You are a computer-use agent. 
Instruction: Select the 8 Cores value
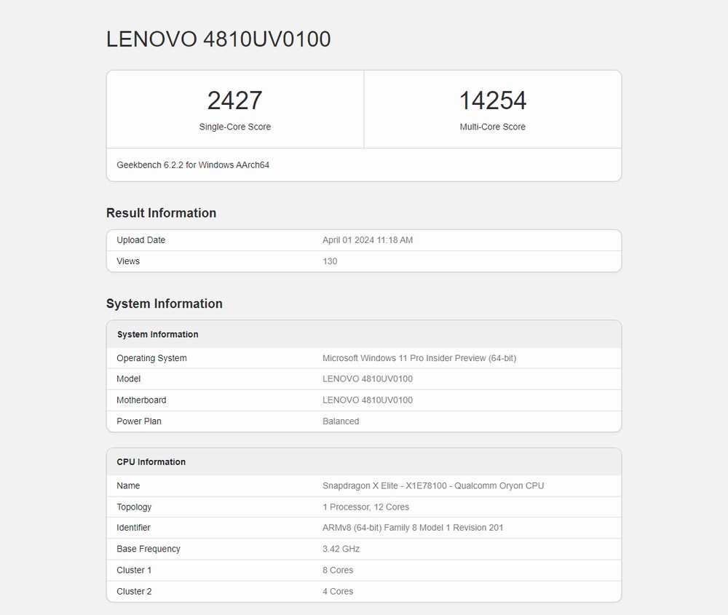[338, 571]
